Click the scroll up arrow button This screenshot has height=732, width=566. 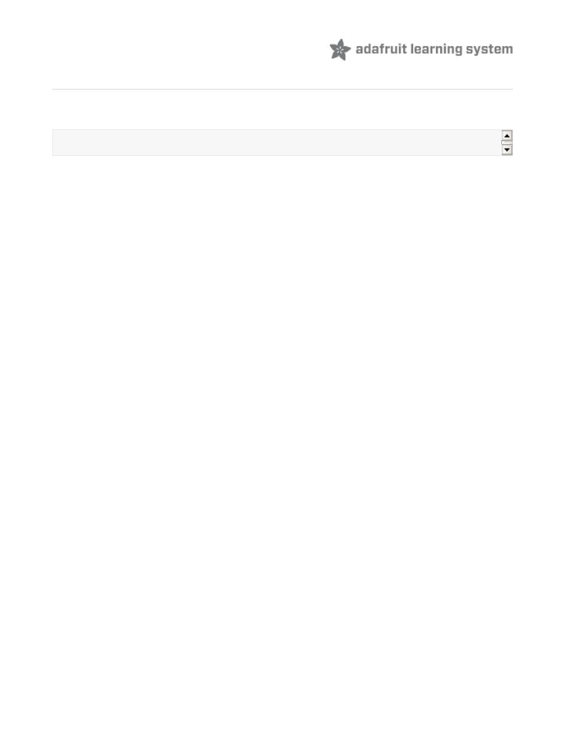coord(507,136)
